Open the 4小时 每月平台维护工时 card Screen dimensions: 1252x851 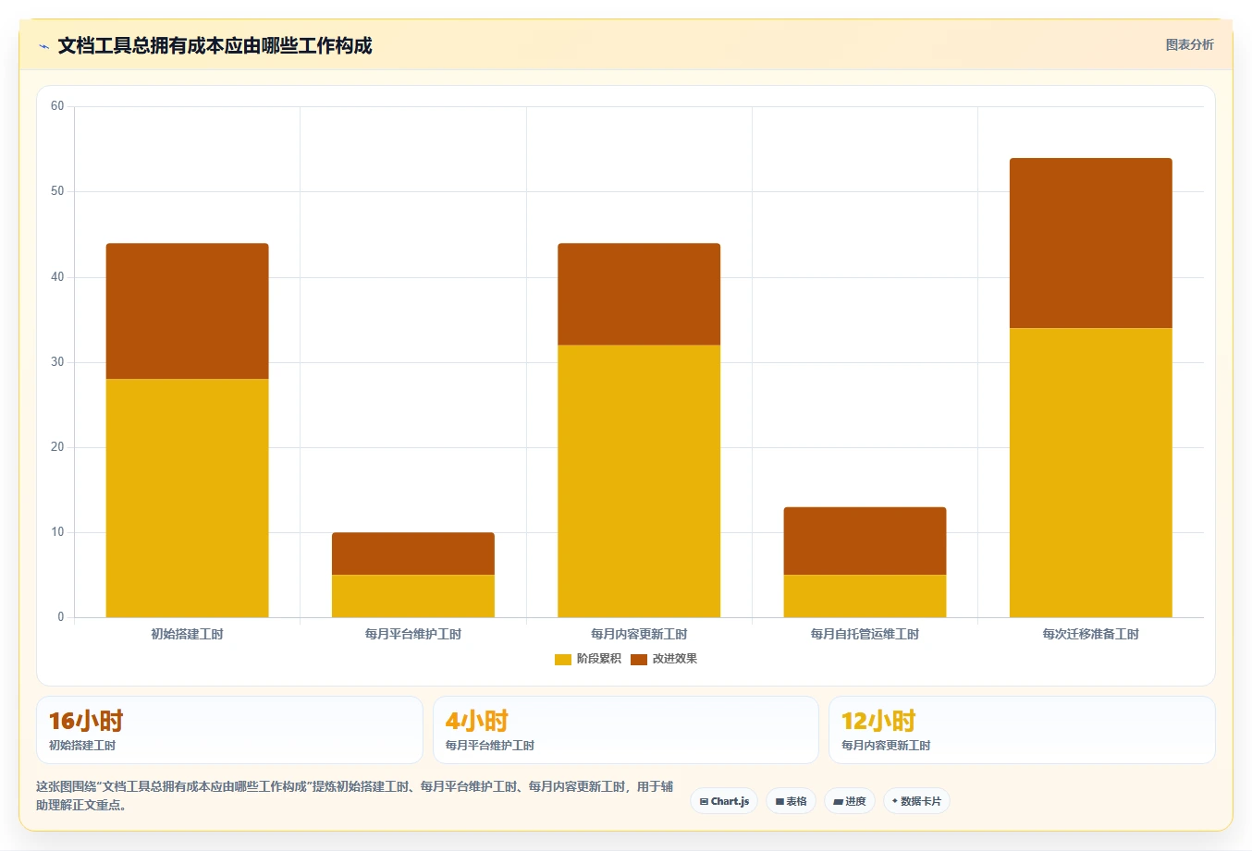[x=626, y=730]
